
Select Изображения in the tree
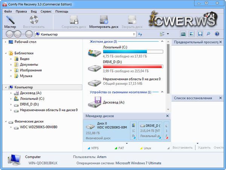coord(31,70)
